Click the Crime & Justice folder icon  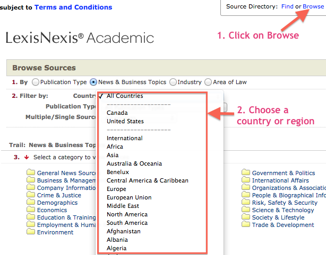click(x=31, y=195)
